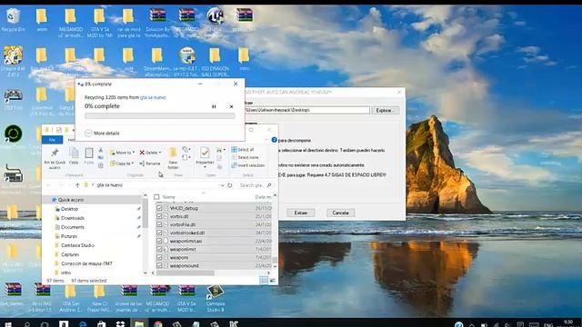Viewport: 582px width, 327px height.
Task: Pause the recycling operation
Action: 214,106
